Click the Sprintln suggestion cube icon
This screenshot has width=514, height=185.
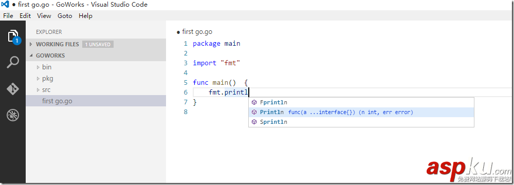coord(254,122)
